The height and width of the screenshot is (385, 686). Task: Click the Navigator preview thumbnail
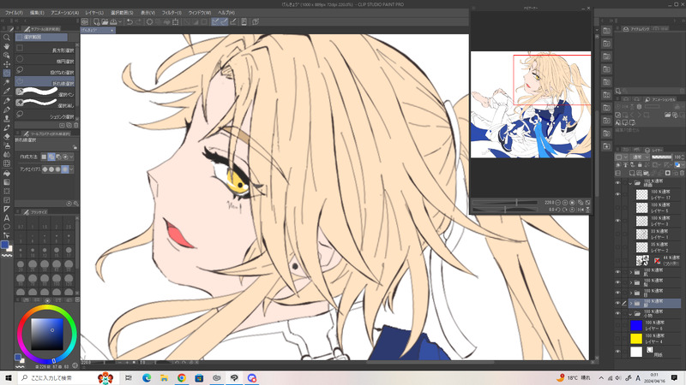(x=531, y=104)
